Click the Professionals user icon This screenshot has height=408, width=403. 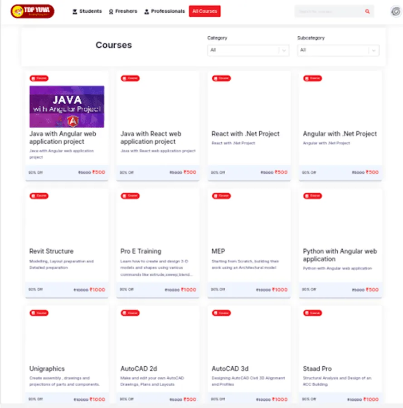(x=146, y=11)
